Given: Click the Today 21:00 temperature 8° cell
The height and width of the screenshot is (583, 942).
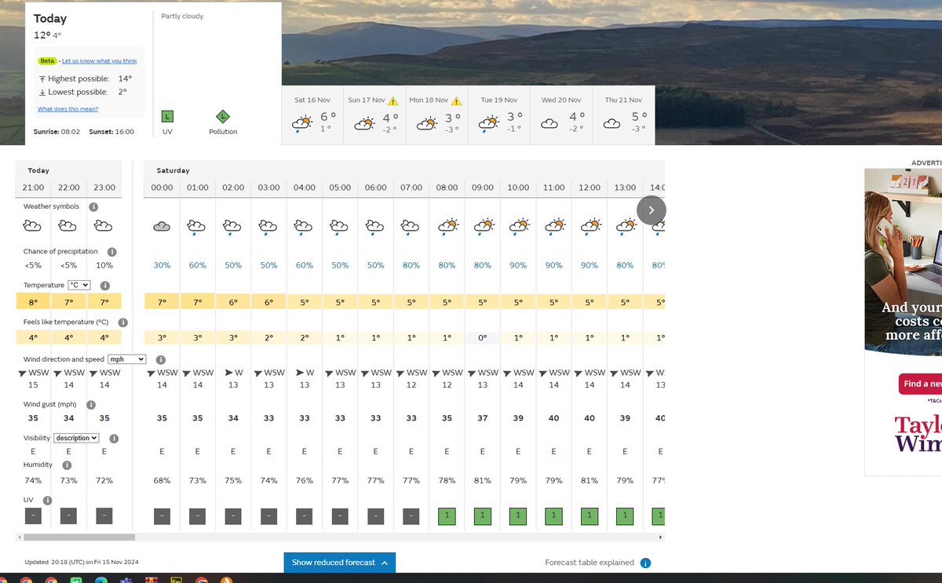Looking at the screenshot, I should point(33,302).
